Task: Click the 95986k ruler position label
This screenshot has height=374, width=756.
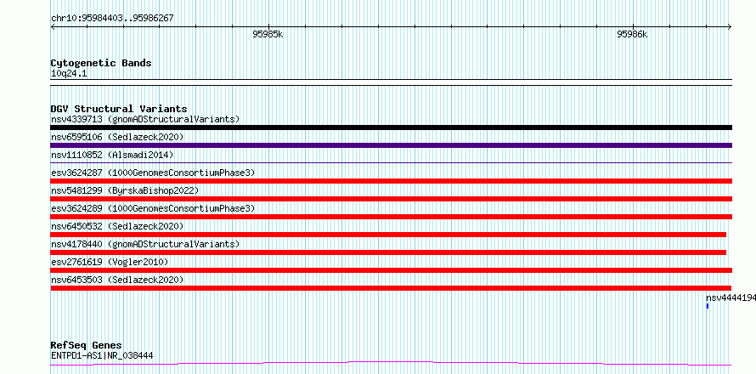Action: [632, 34]
